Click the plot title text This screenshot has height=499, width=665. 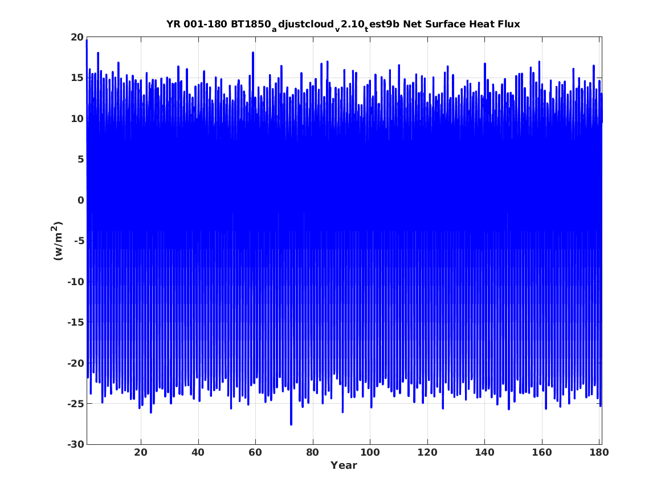[x=343, y=25]
